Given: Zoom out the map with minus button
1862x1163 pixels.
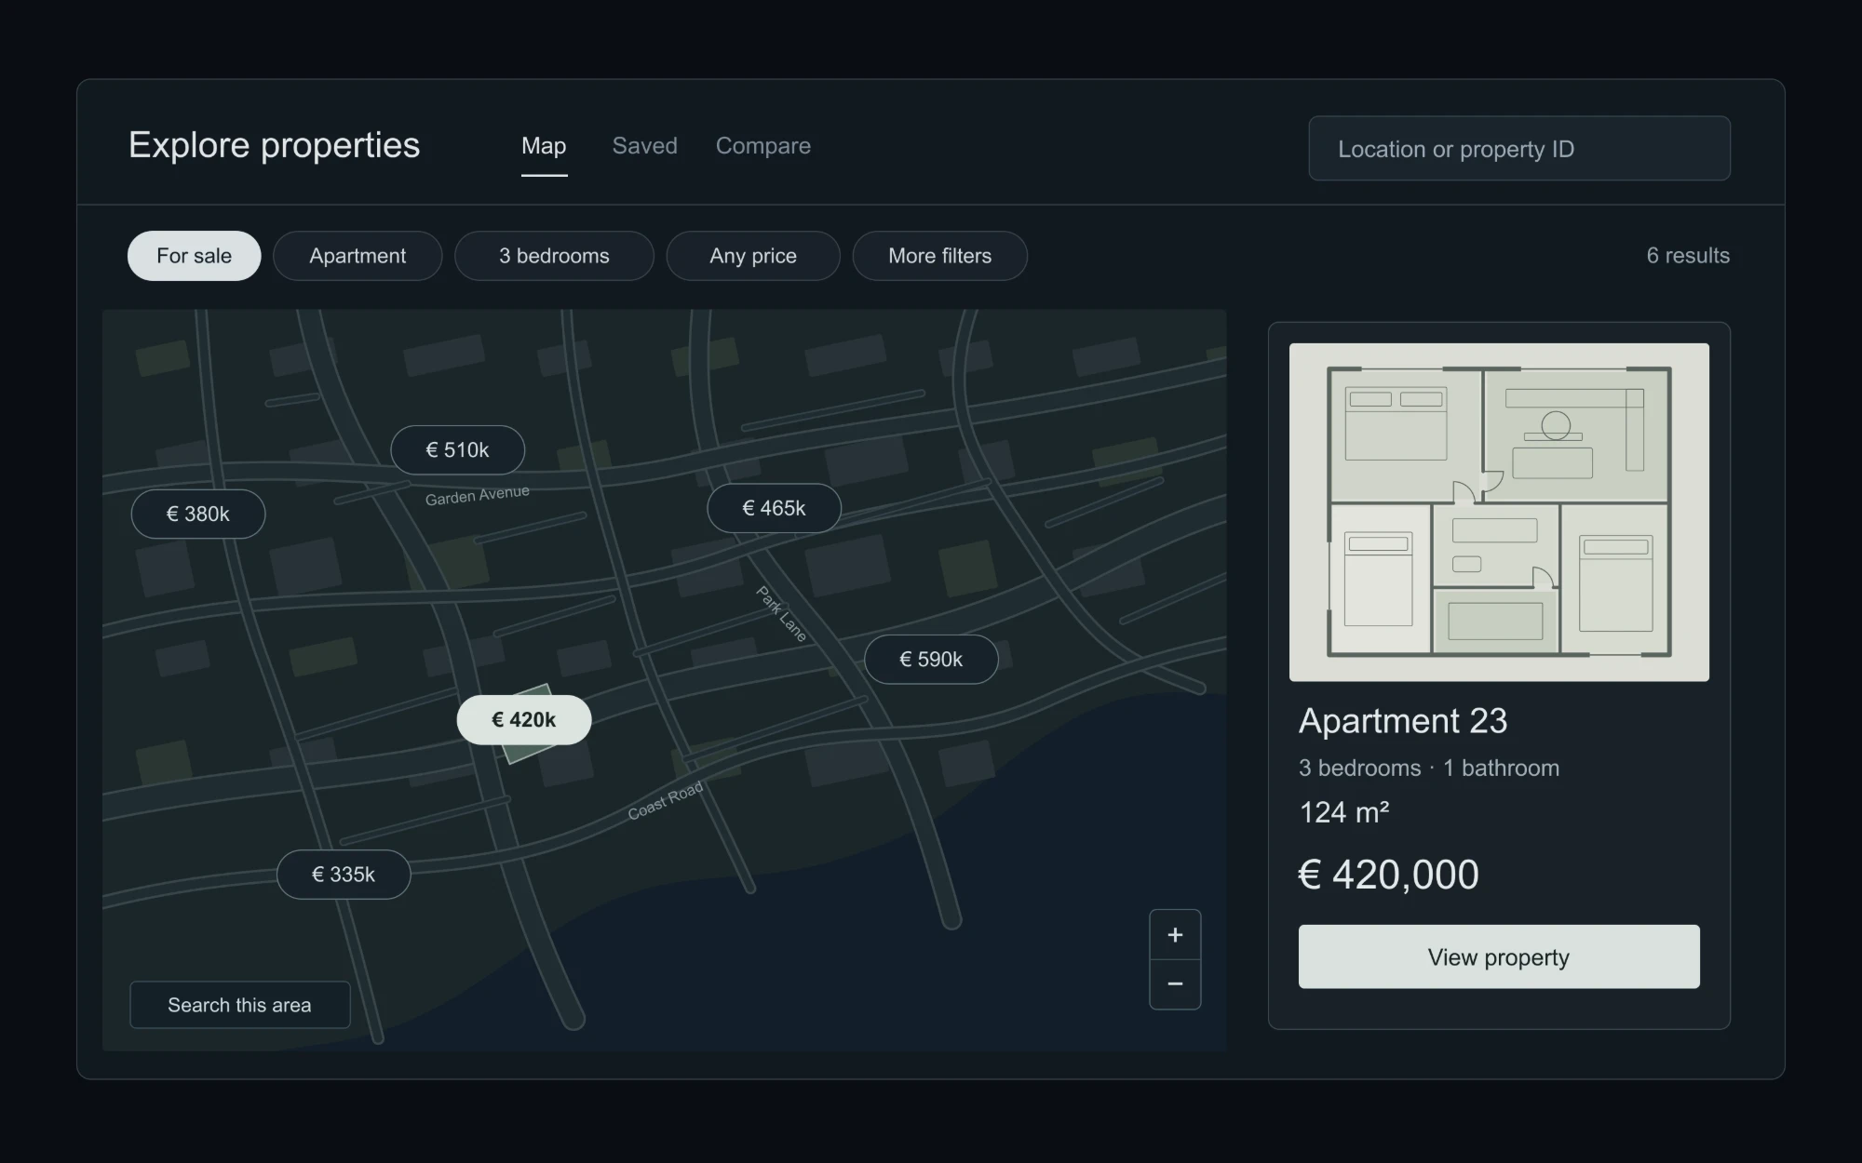Looking at the screenshot, I should pyautogui.click(x=1175, y=983).
